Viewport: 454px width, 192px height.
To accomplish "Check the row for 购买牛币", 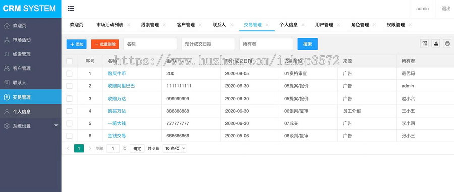I will [x=69, y=73].
